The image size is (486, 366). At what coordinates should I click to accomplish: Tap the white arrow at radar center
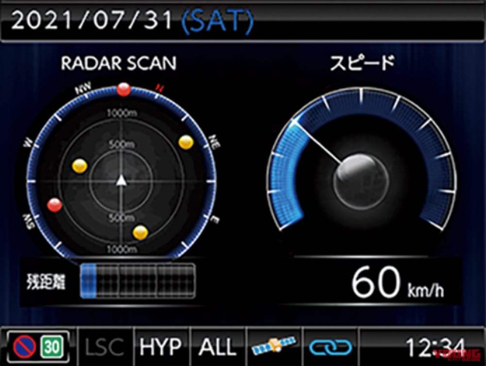click(121, 181)
